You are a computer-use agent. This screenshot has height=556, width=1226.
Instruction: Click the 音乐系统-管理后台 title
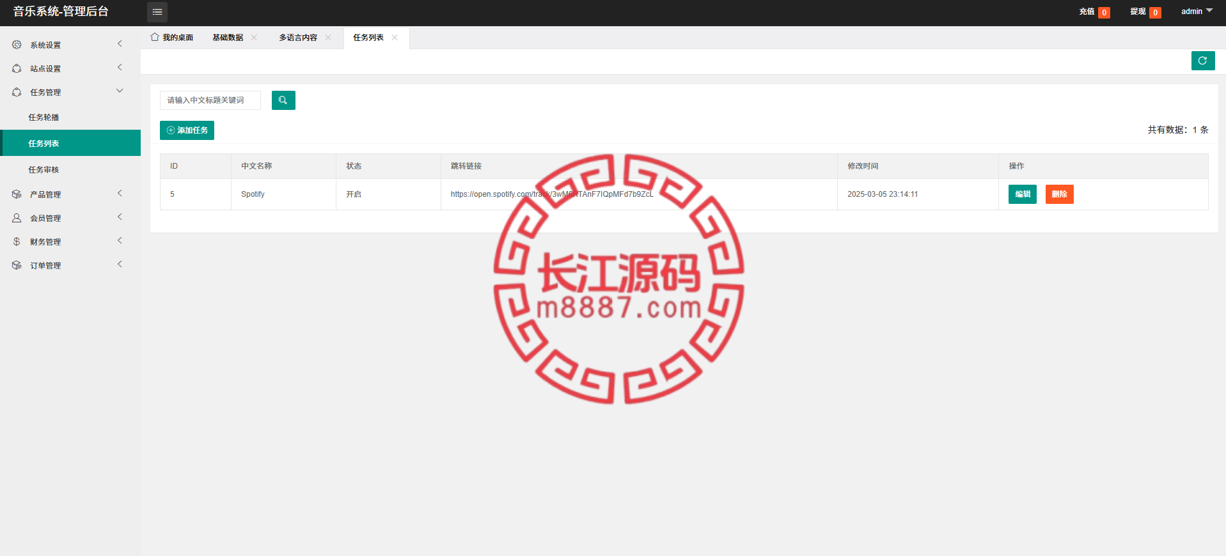click(x=61, y=12)
